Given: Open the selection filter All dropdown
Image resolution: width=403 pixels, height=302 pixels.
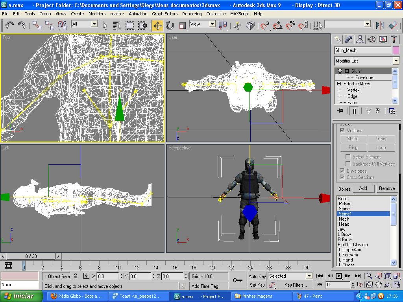Looking at the screenshot, I should 94,24.
